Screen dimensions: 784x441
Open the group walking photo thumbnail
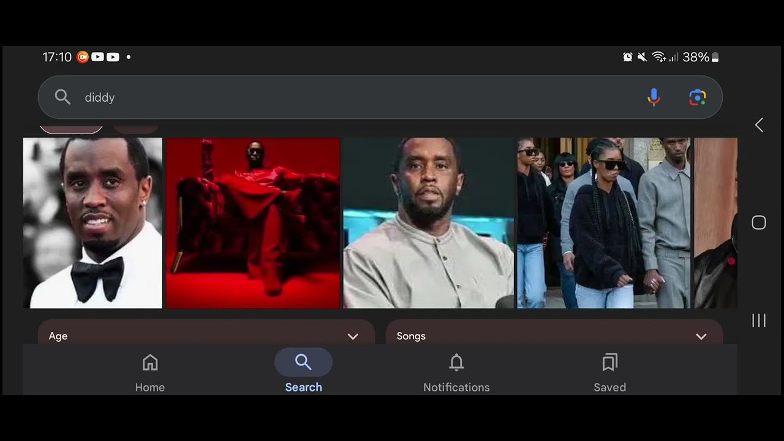[x=603, y=223]
